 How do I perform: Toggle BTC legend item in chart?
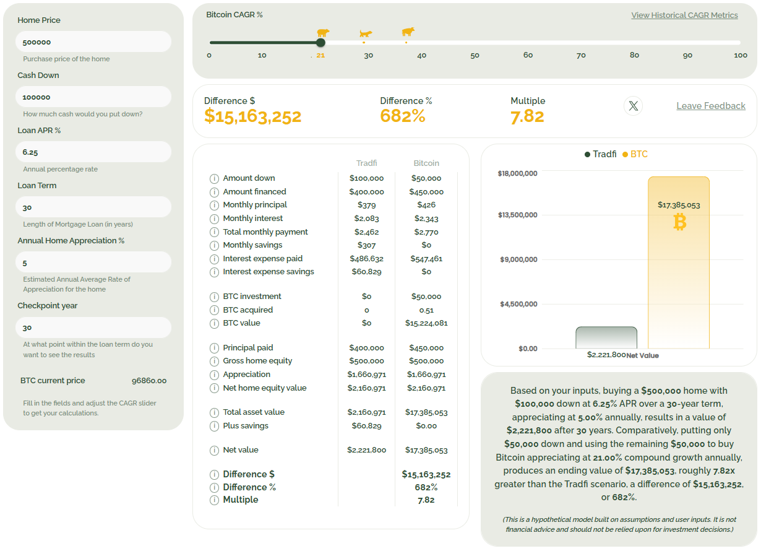coord(635,154)
